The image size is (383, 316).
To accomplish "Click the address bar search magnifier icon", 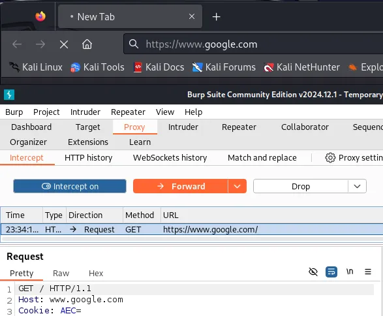I will [x=134, y=44].
